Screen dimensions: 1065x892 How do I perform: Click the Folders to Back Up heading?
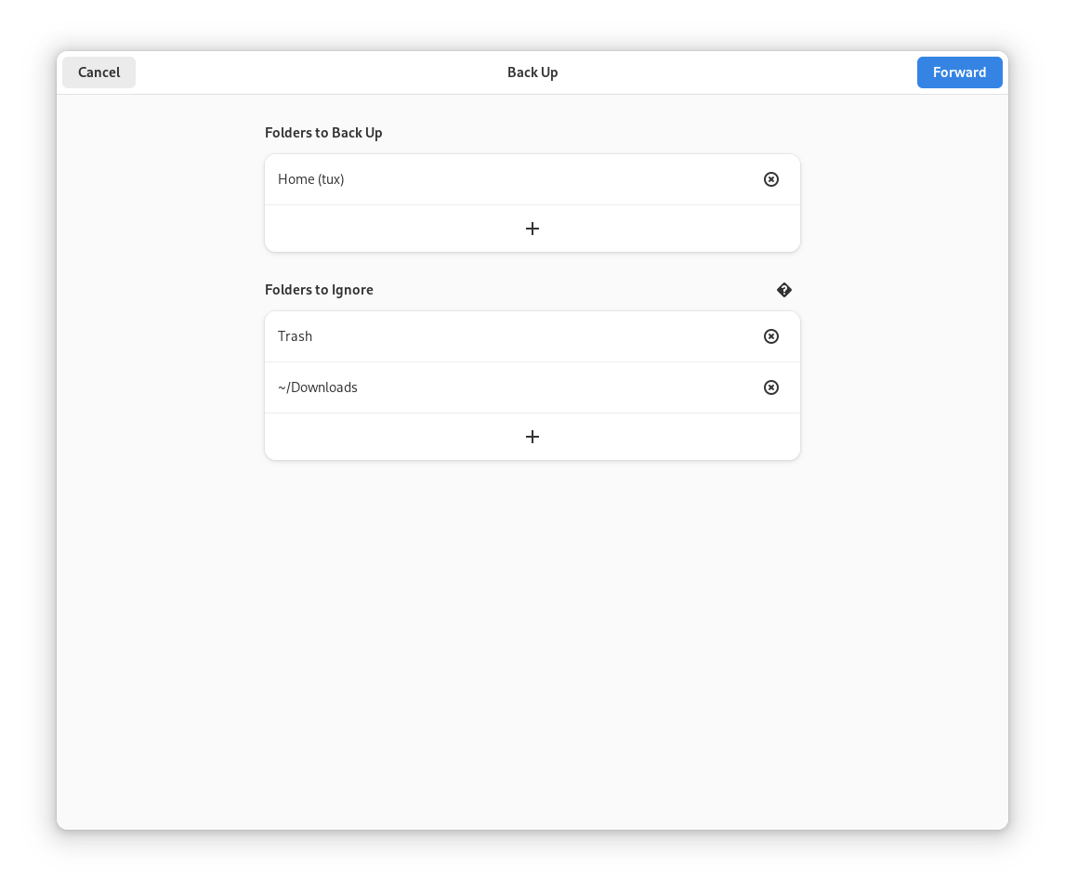[x=323, y=133]
